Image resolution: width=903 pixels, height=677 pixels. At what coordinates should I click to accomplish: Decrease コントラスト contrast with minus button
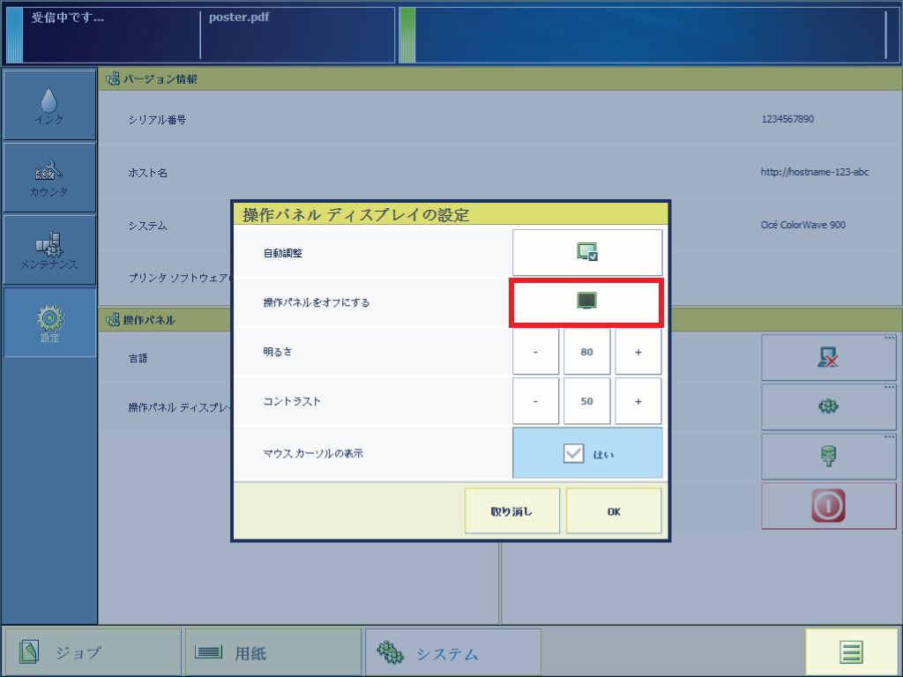(x=535, y=401)
